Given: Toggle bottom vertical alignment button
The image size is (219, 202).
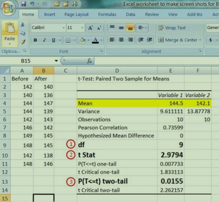Looking at the screenshot, I should (x=131, y=28).
